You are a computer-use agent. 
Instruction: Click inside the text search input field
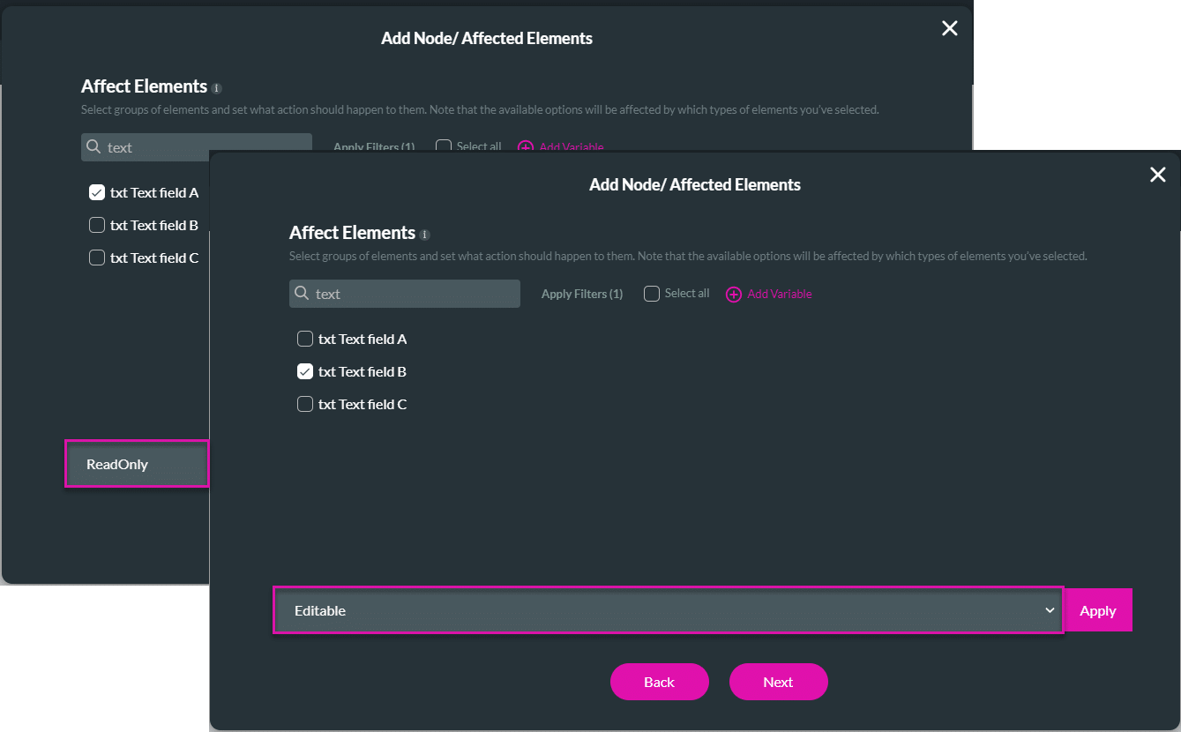coord(406,293)
